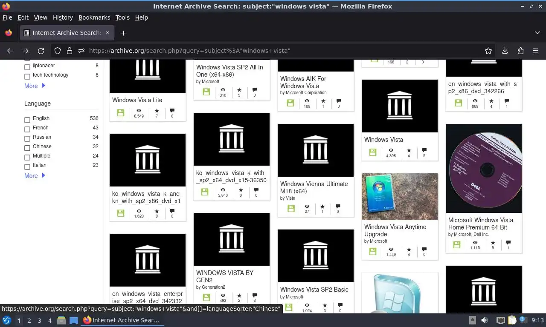Click views eye icon showing 4,808
Viewport: 546px width, 327px height.
[391, 150]
